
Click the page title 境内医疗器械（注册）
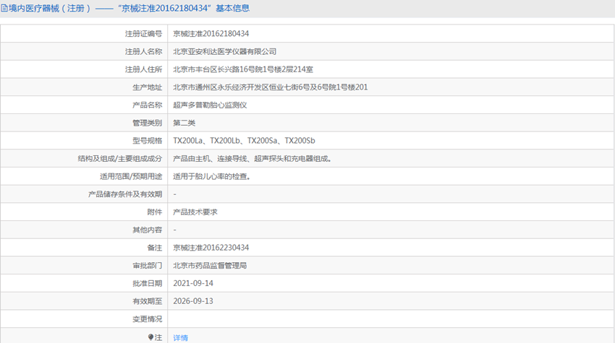pos(49,8)
